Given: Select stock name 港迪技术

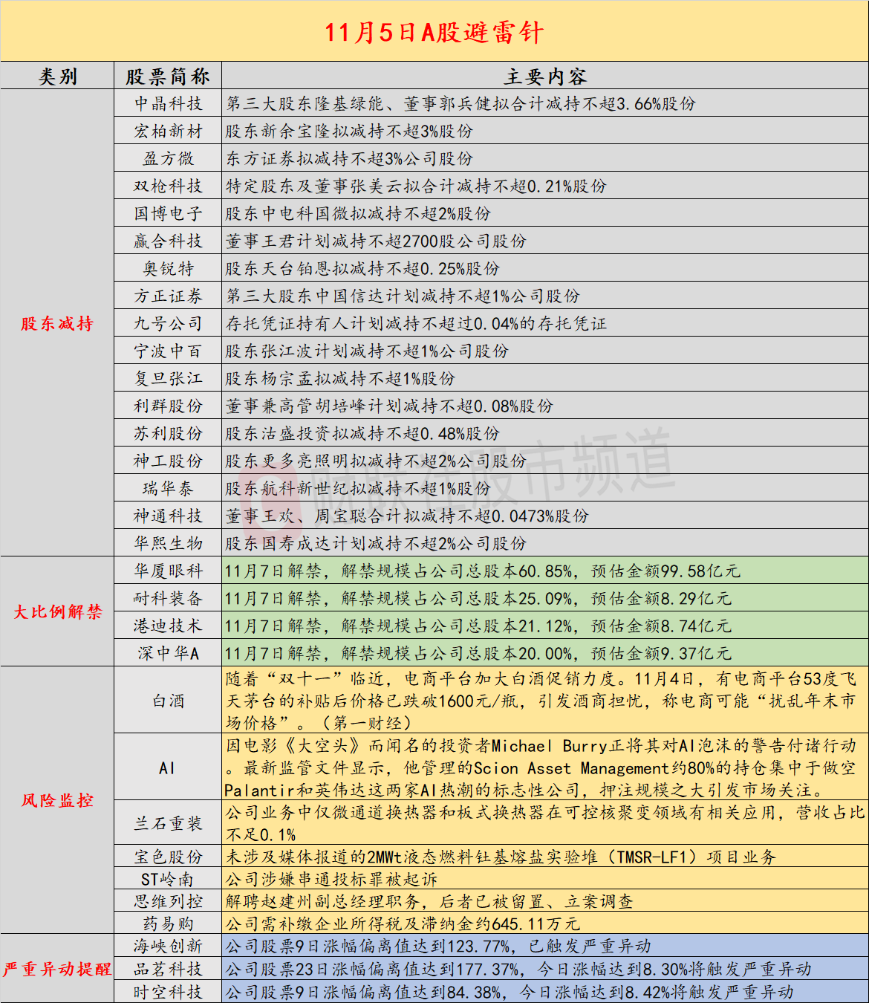Looking at the screenshot, I should [x=168, y=626].
